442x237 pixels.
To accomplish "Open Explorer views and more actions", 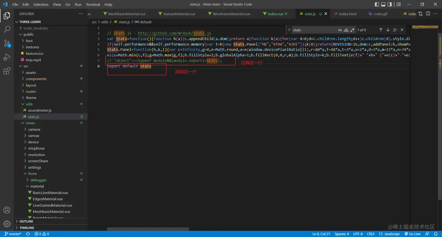I will point(81,14).
